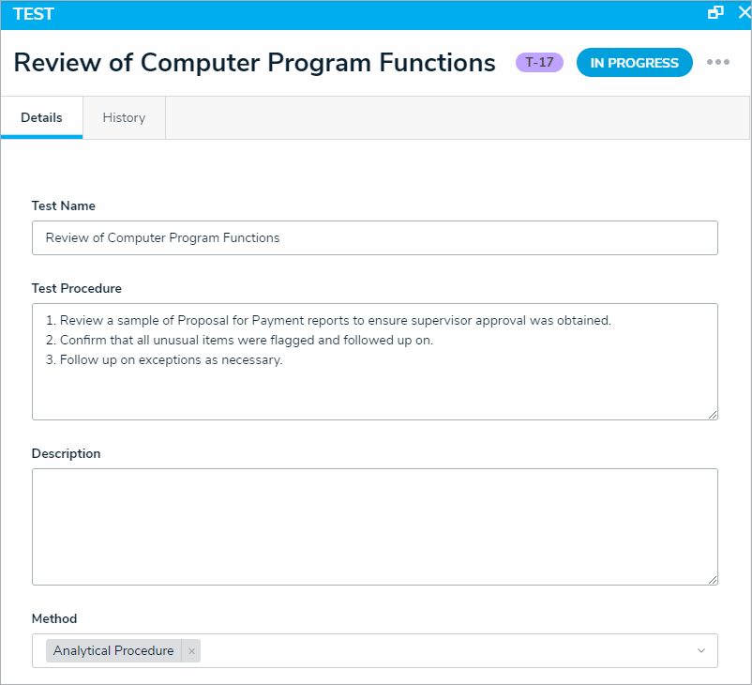
Task: Click the IN PROGRESS status button
Action: [634, 63]
